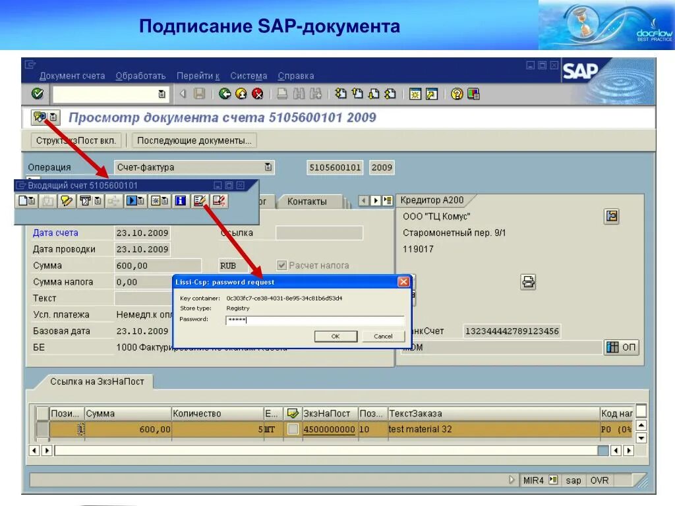Toggle the Расчет налога checkbox
This screenshot has width=675, height=506.
point(281,265)
